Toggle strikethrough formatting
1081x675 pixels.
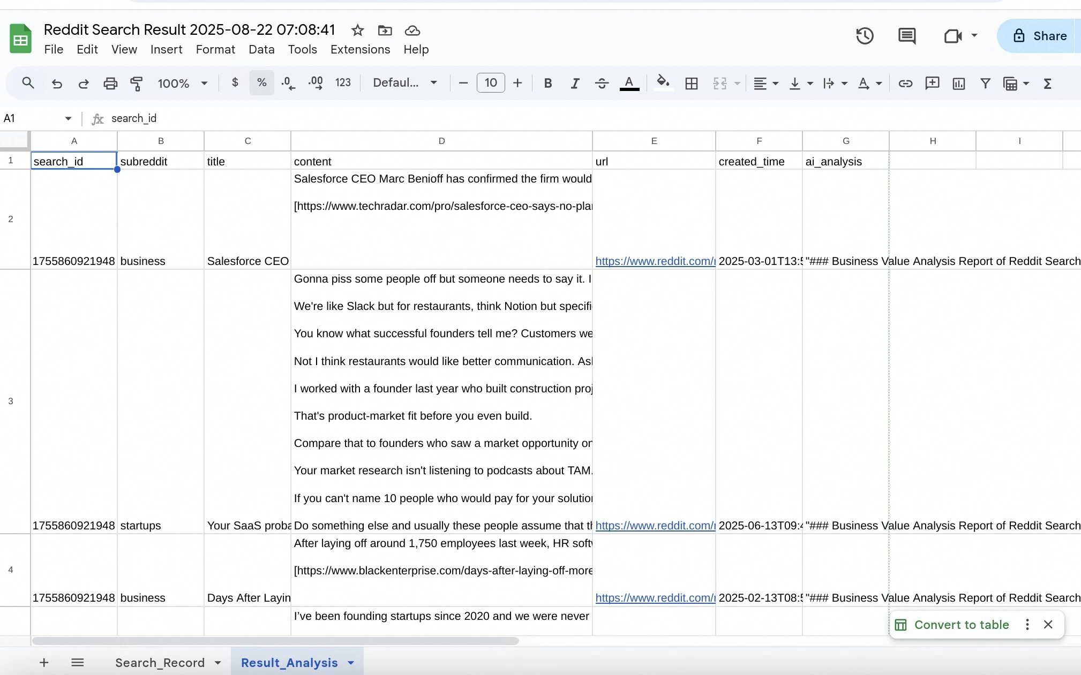[602, 83]
